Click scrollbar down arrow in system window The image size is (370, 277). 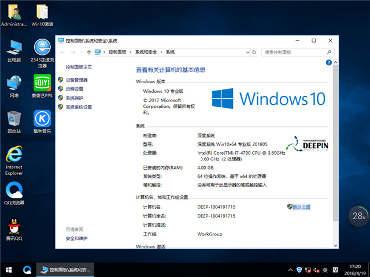[335, 245]
